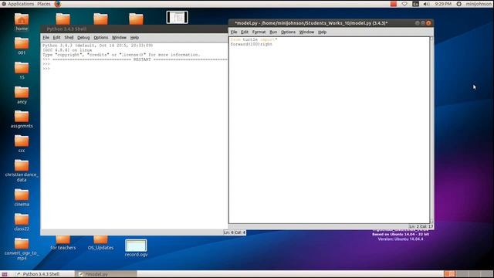
Task: Open the Run menu in model.py editor
Action: (x=273, y=32)
